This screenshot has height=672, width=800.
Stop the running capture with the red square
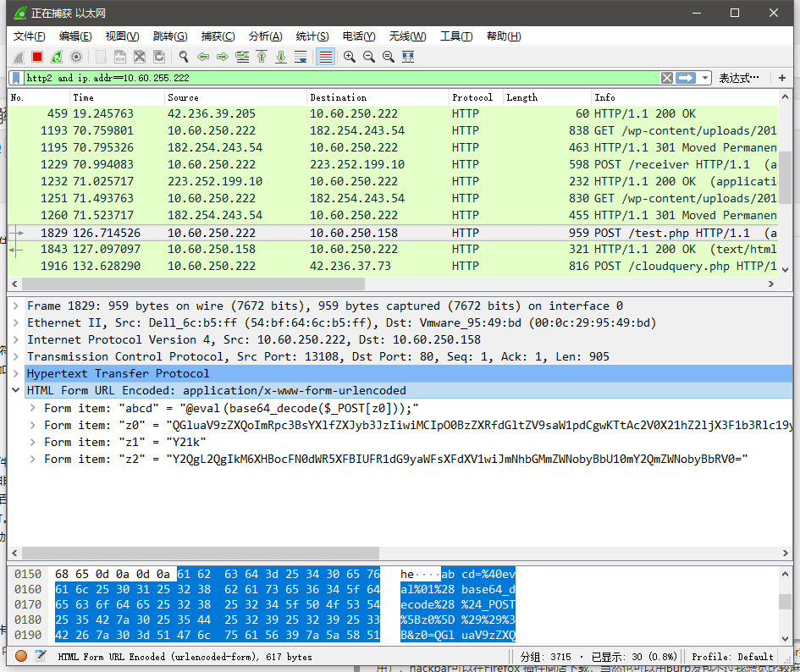(37, 58)
